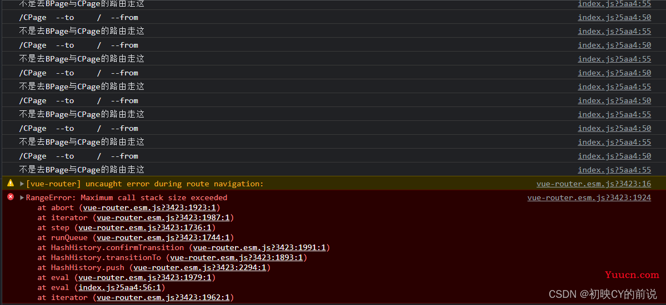
Task: Expand the vue-router uncaught error warning
Action: (x=22, y=184)
